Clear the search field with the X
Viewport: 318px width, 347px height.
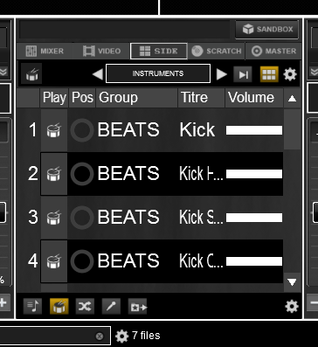100,337
